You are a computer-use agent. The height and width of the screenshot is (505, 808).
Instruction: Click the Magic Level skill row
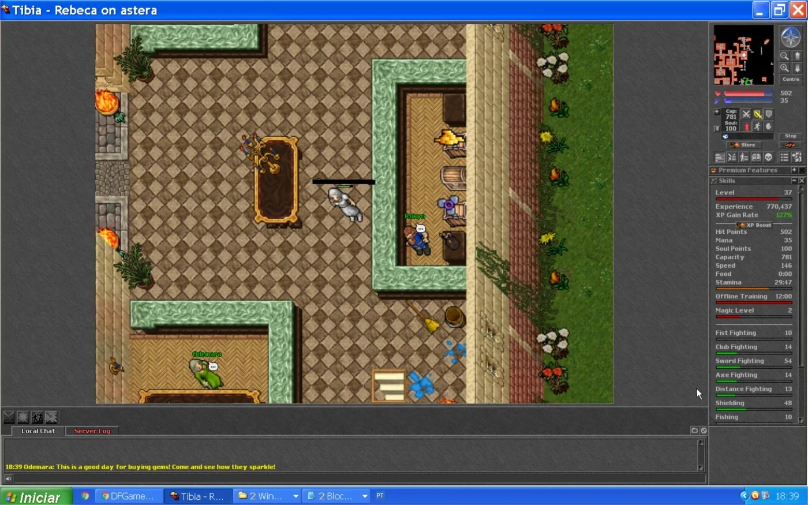753,312
